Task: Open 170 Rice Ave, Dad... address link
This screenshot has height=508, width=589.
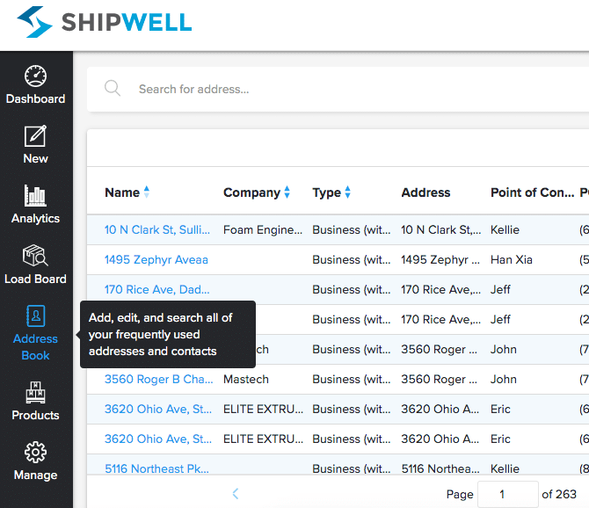Action: [157, 289]
